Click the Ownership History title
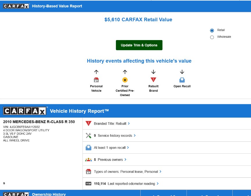 tap(49, 194)
